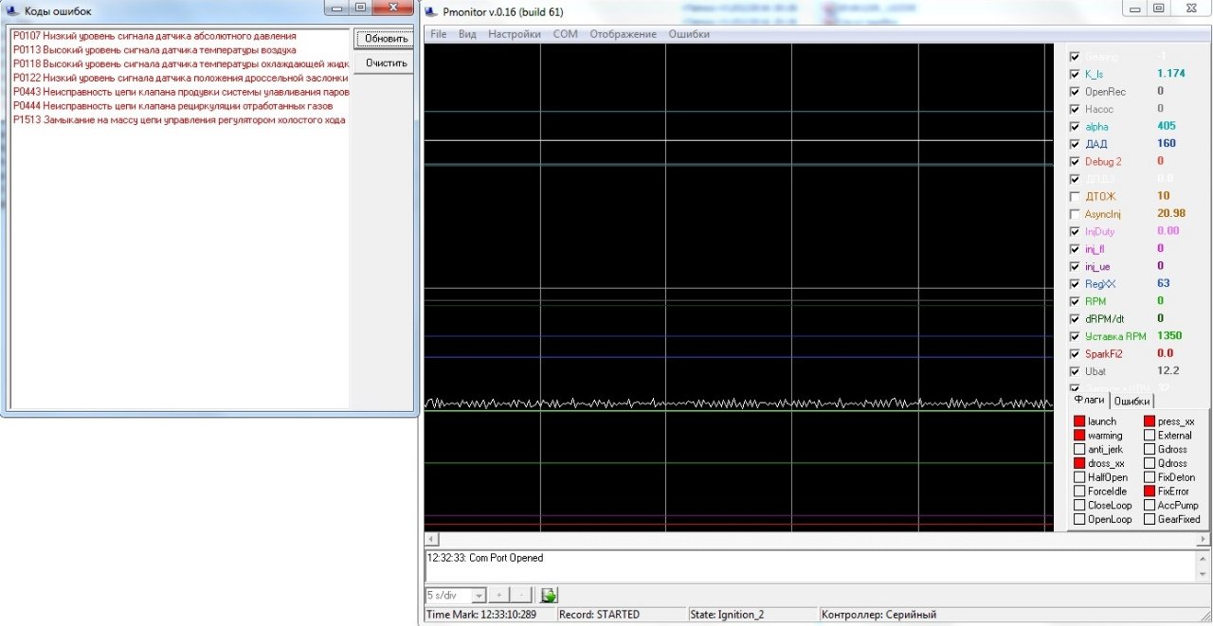This screenshot has height=626, width=1213.
Task: Click left arrow of graph horizontal scrollbar
Action: (x=429, y=538)
